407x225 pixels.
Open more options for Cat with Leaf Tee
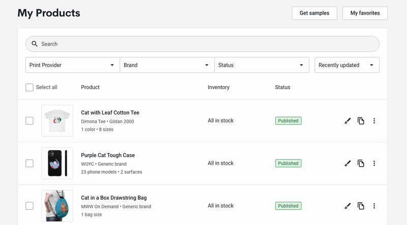point(374,121)
